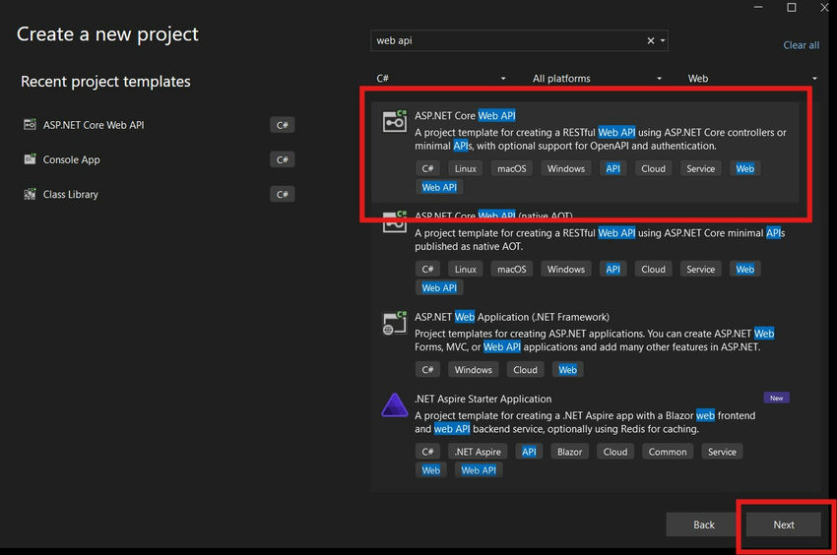Click recent ASP.NET Core Web API icon
Screen dimensions: 837x555
(x=29, y=125)
